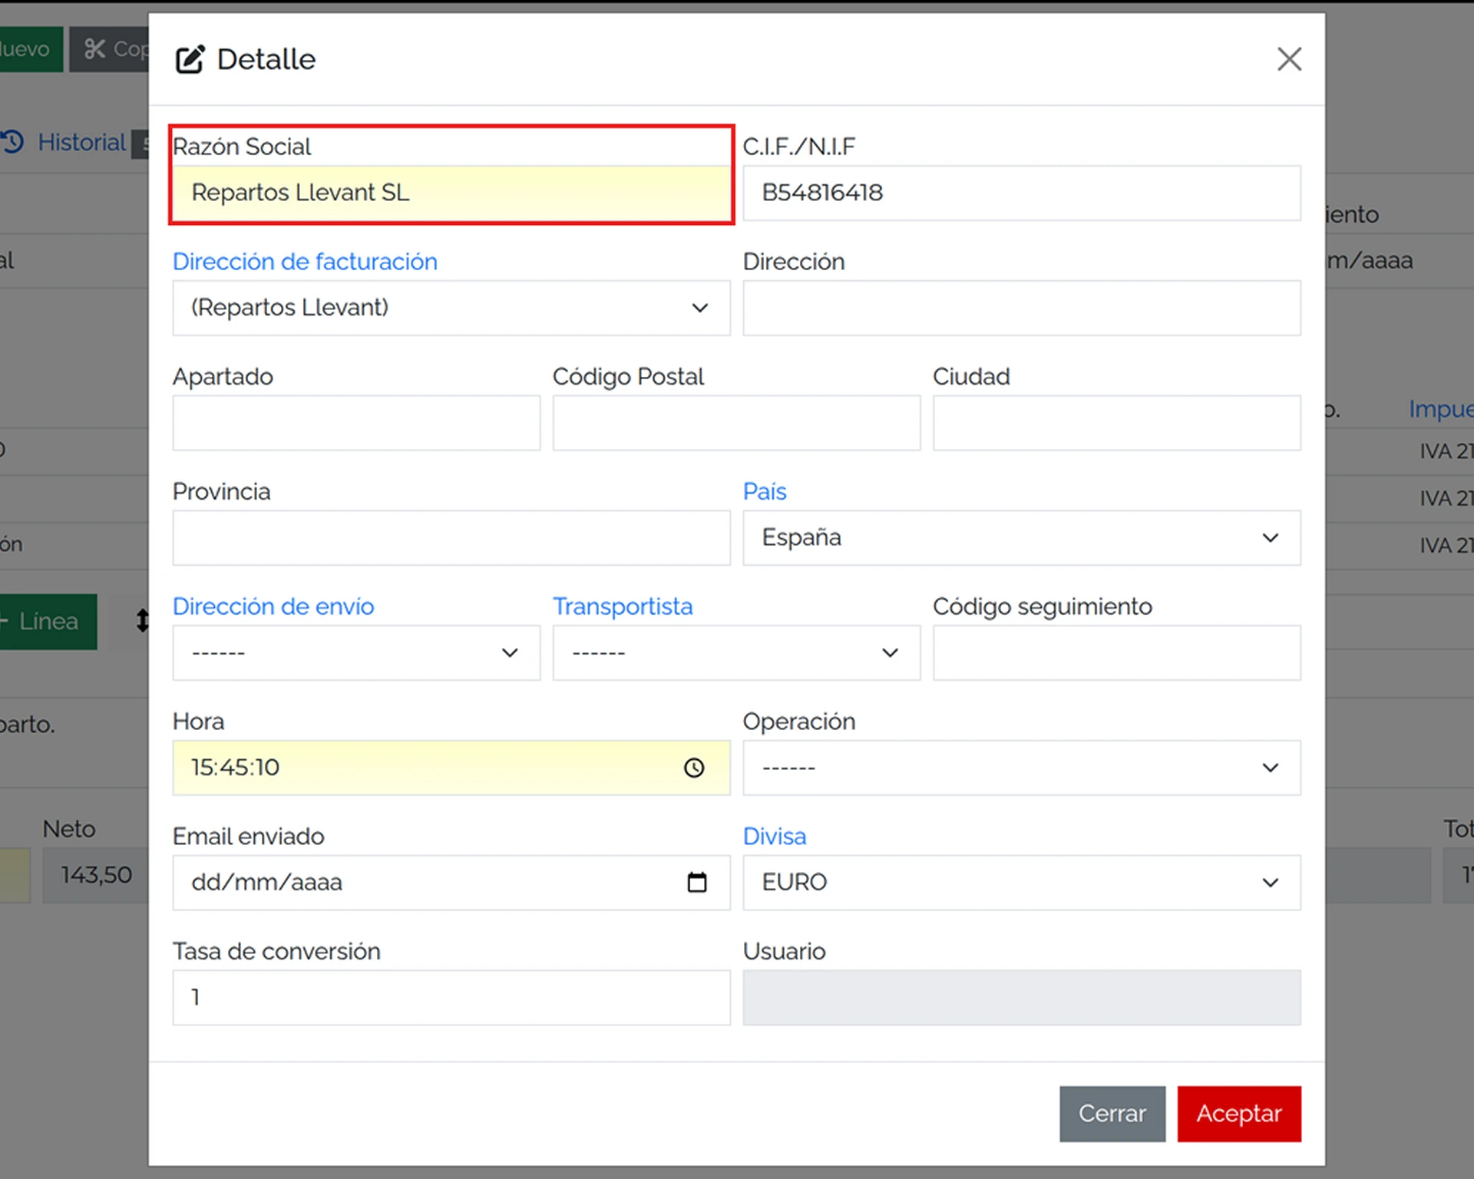The height and width of the screenshot is (1179, 1474).
Task: Click the Transportista link label
Action: (x=623, y=606)
